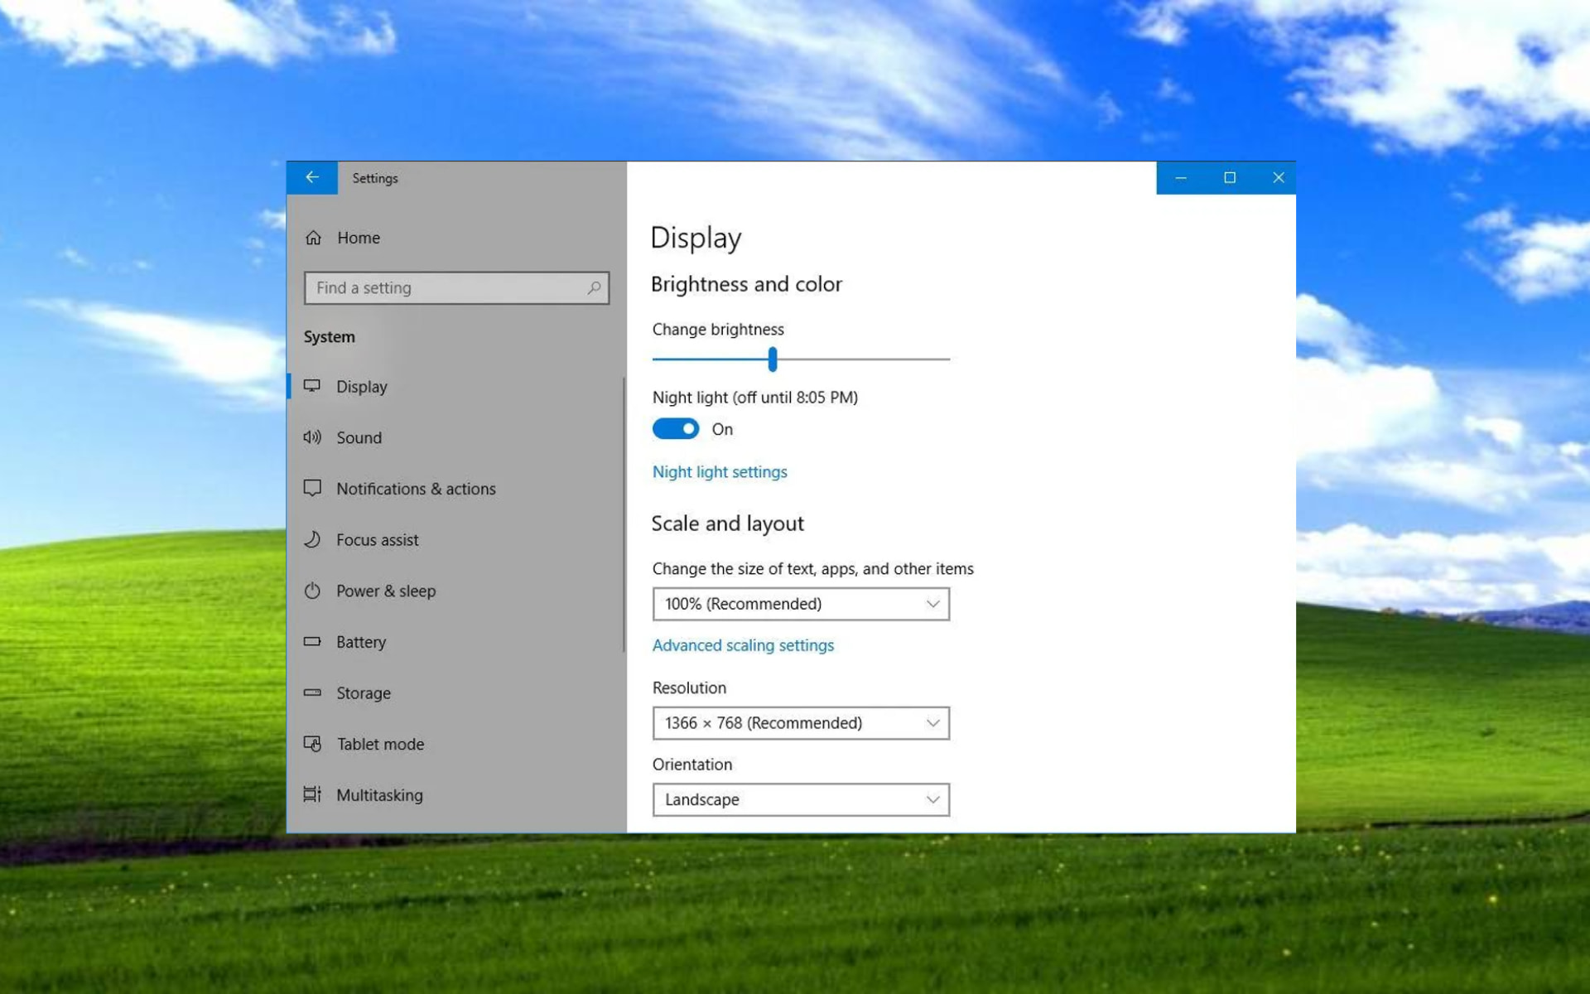1590x994 pixels.
Task: Click the Tablet mode icon
Action: tap(312, 744)
